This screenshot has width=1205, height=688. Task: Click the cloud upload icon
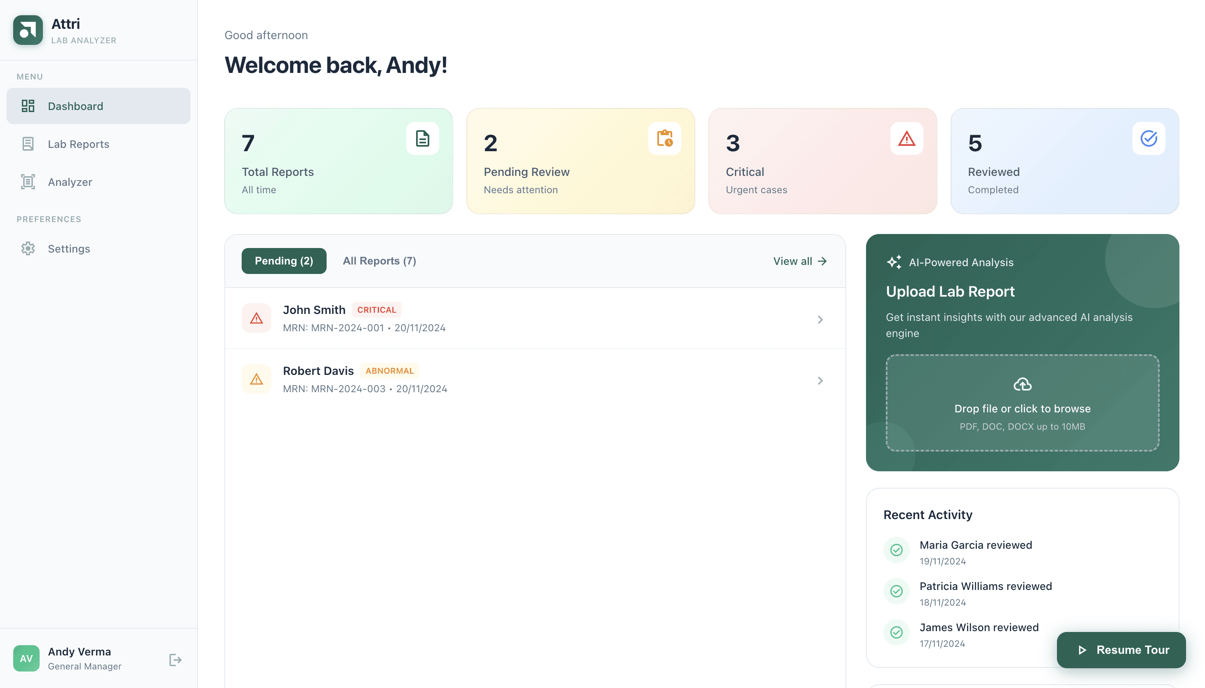click(1022, 384)
